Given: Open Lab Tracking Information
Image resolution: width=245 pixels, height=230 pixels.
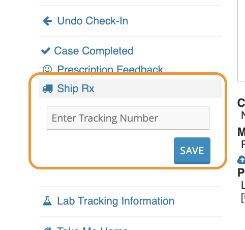Looking at the screenshot, I should [x=116, y=201].
